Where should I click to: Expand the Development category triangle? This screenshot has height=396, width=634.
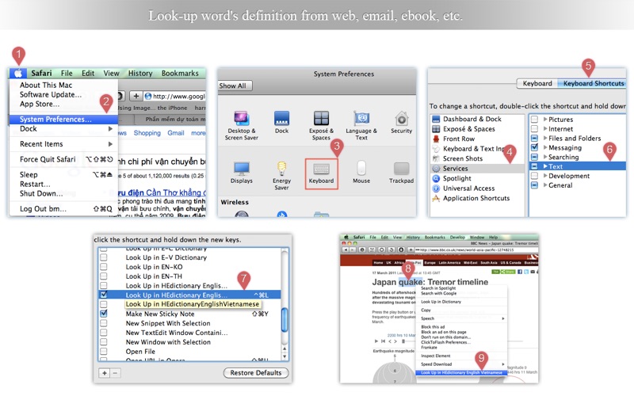(545, 176)
